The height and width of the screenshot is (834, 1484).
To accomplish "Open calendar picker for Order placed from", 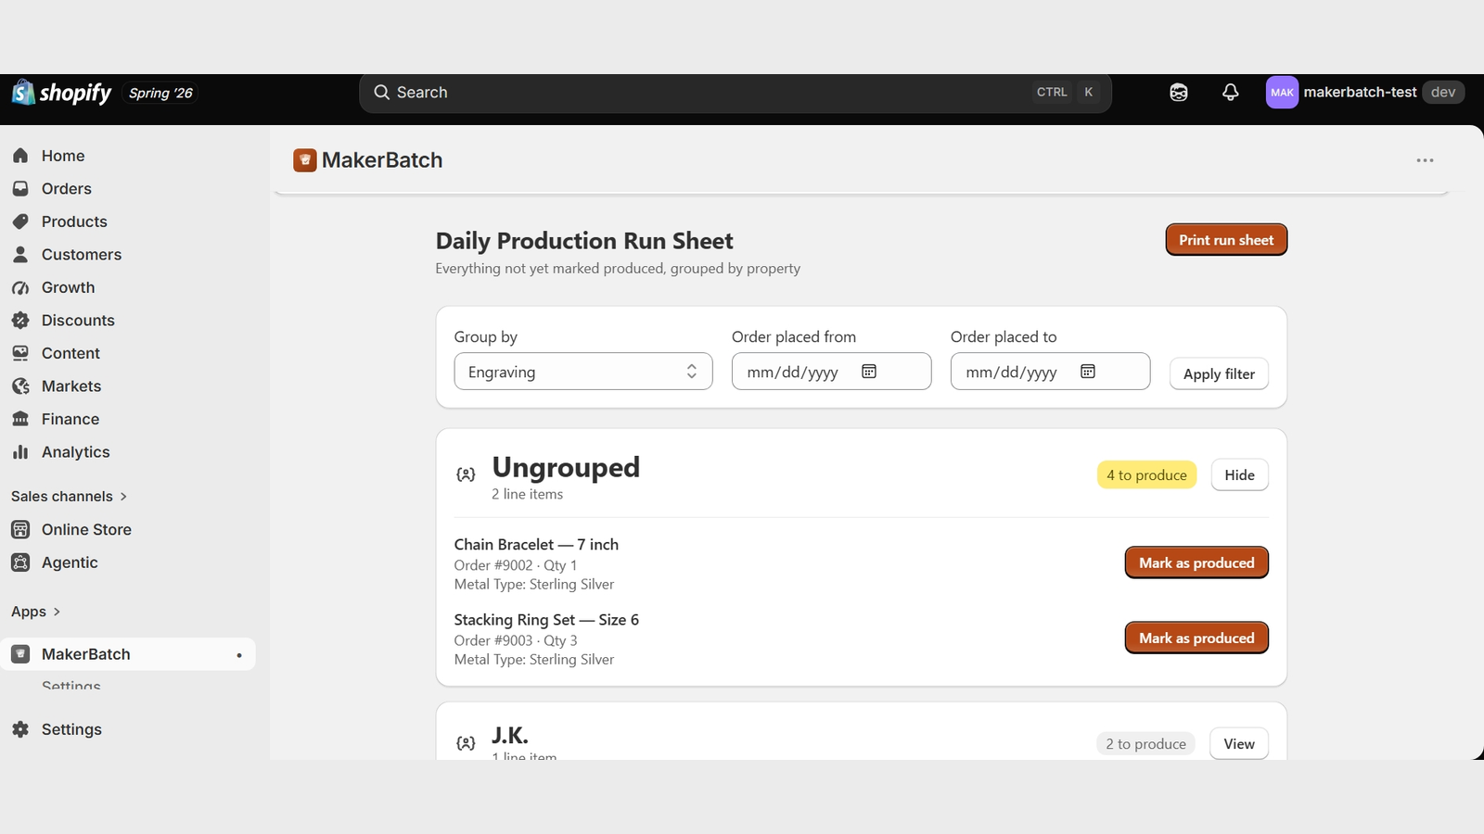I will (x=869, y=372).
